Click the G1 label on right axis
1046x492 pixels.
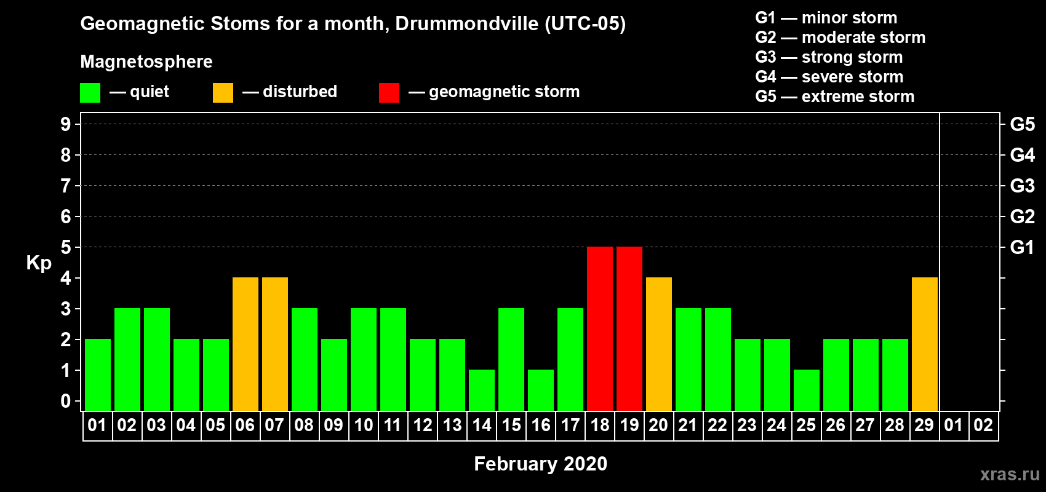point(1022,247)
